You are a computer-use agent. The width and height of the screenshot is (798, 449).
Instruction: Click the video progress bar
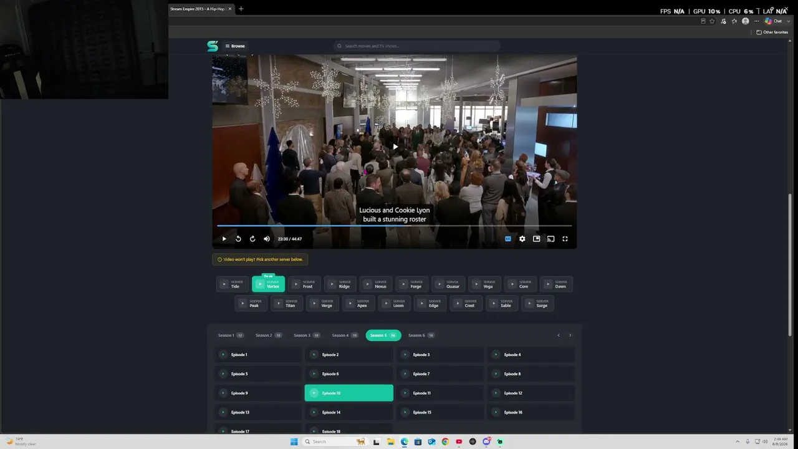(394, 226)
